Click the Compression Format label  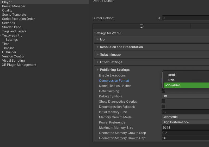[114, 81]
